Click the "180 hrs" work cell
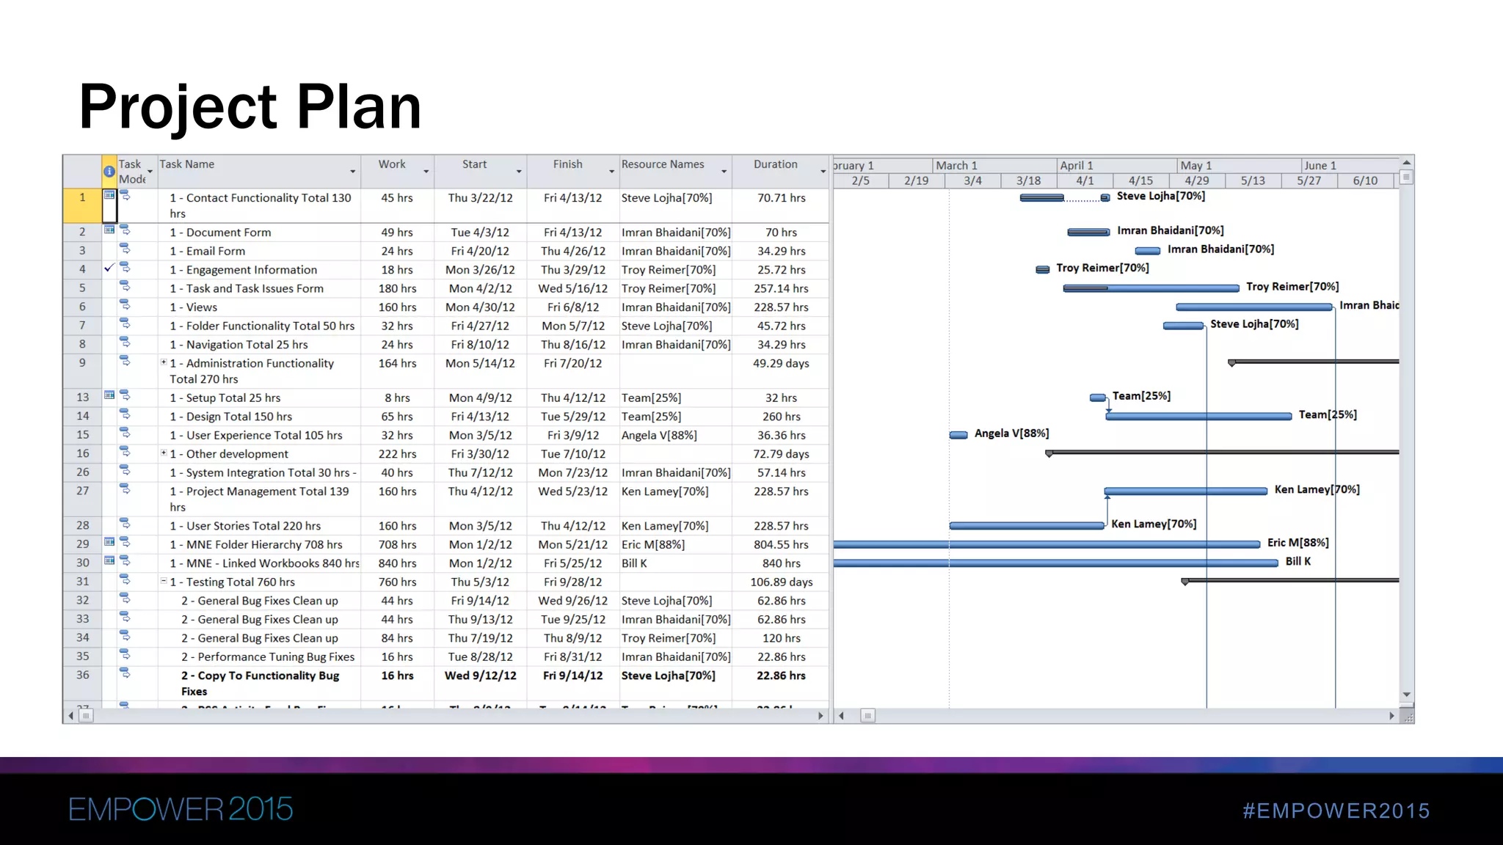Image resolution: width=1503 pixels, height=845 pixels. [397, 288]
